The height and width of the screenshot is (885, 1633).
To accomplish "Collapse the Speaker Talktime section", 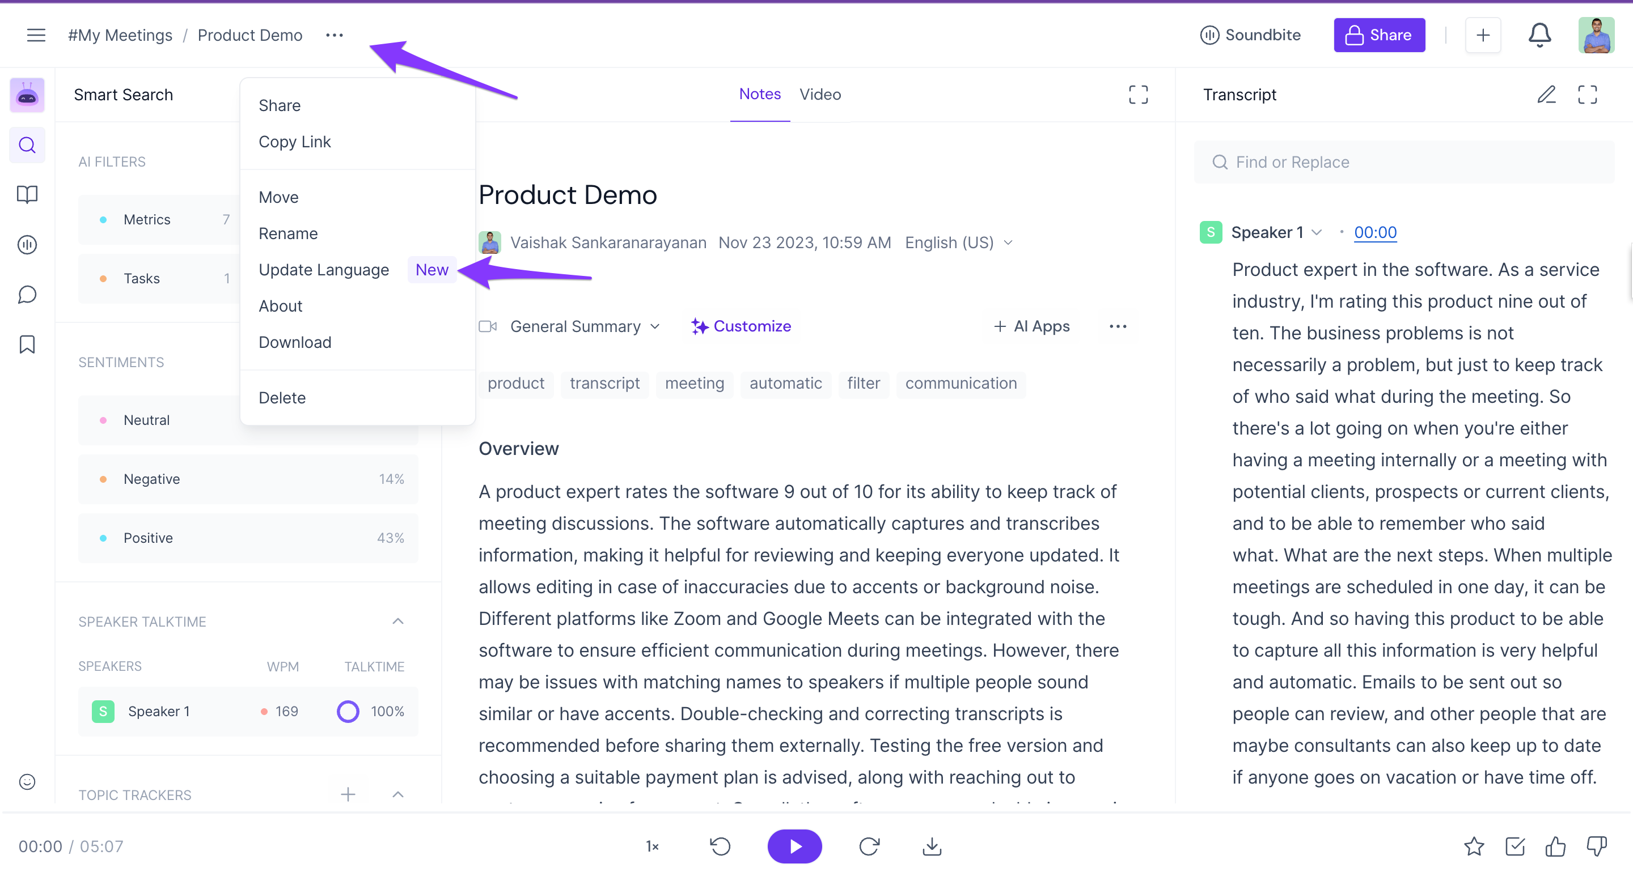I will (x=397, y=622).
